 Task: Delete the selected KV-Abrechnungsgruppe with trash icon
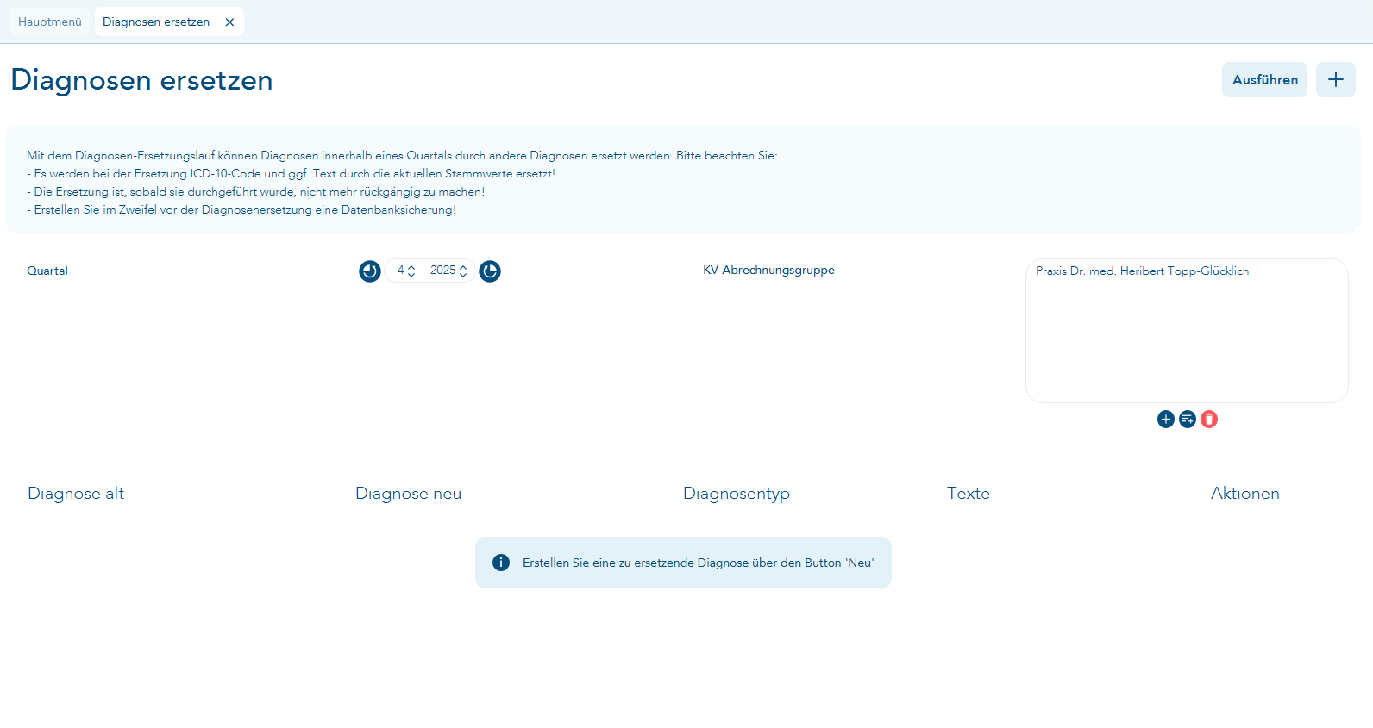(1209, 420)
